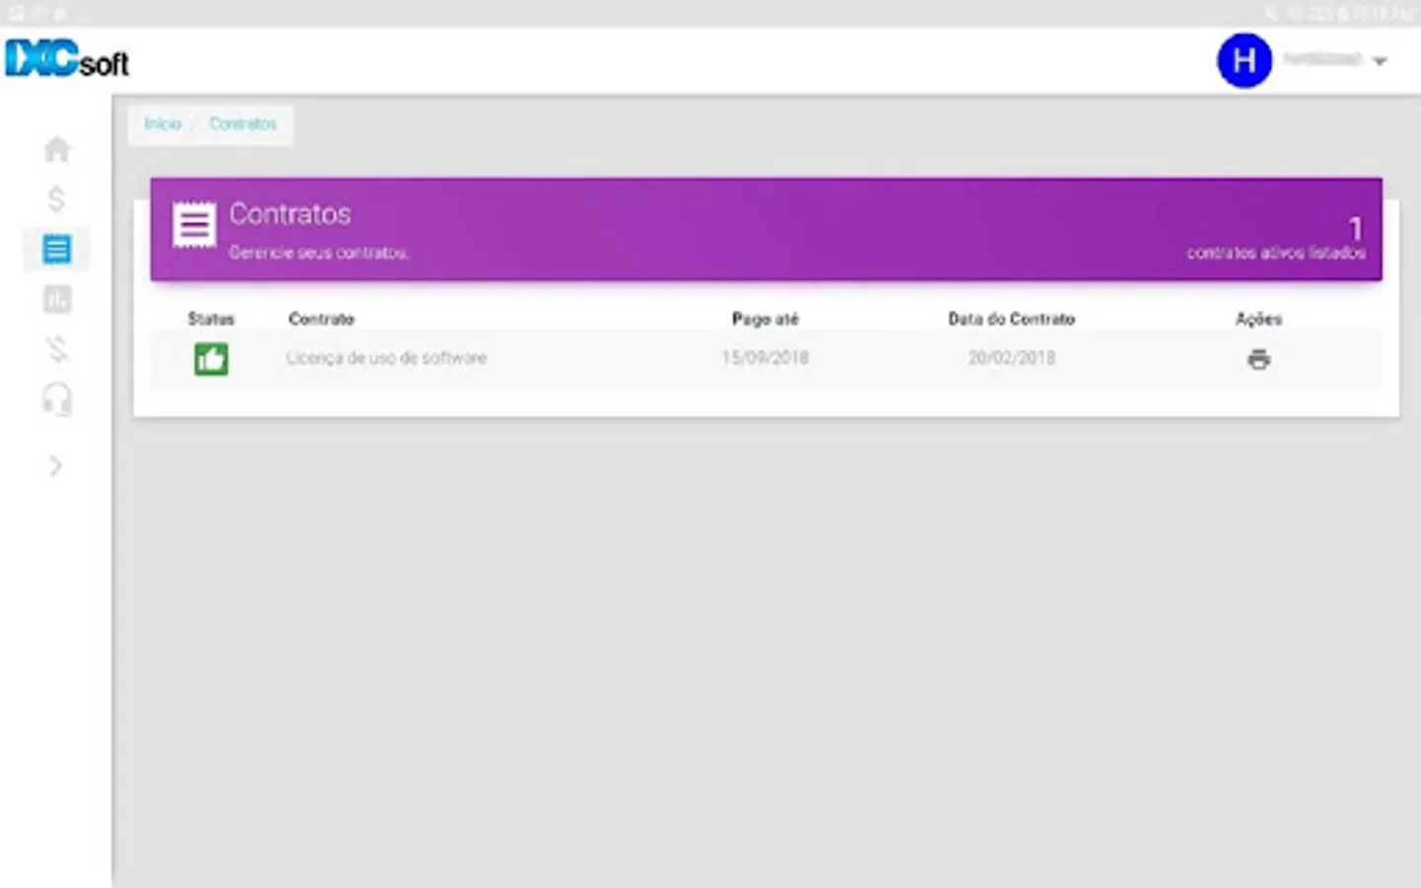Screen dimensions: 1421x888
Task: Open the headset support icon
Action: coord(57,400)
